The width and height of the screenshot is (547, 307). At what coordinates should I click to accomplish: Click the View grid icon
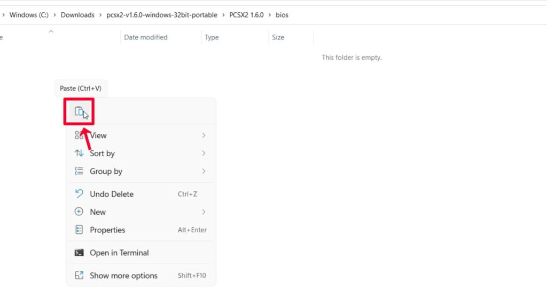click(79, 135)
